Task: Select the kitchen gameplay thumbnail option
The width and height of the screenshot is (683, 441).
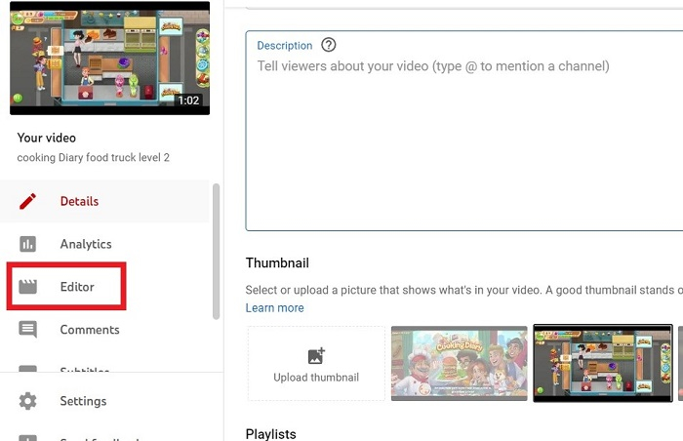Action: [x=603, y=363]
